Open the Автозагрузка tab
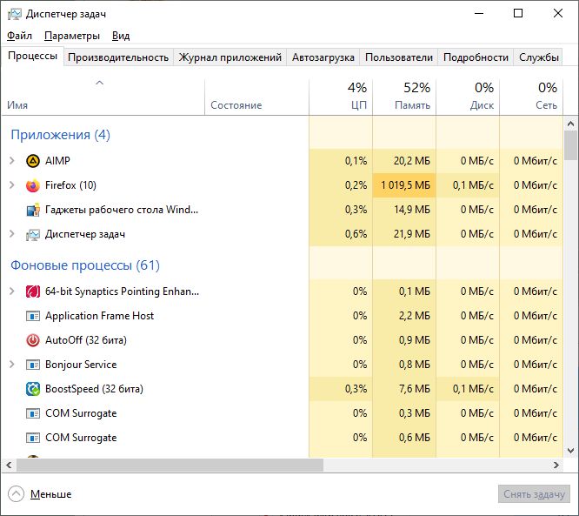The width and height of the screenshot is (579, 516). click(323, 57)
